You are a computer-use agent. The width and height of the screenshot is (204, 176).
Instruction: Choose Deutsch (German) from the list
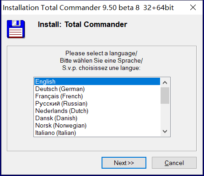(97, 89)
